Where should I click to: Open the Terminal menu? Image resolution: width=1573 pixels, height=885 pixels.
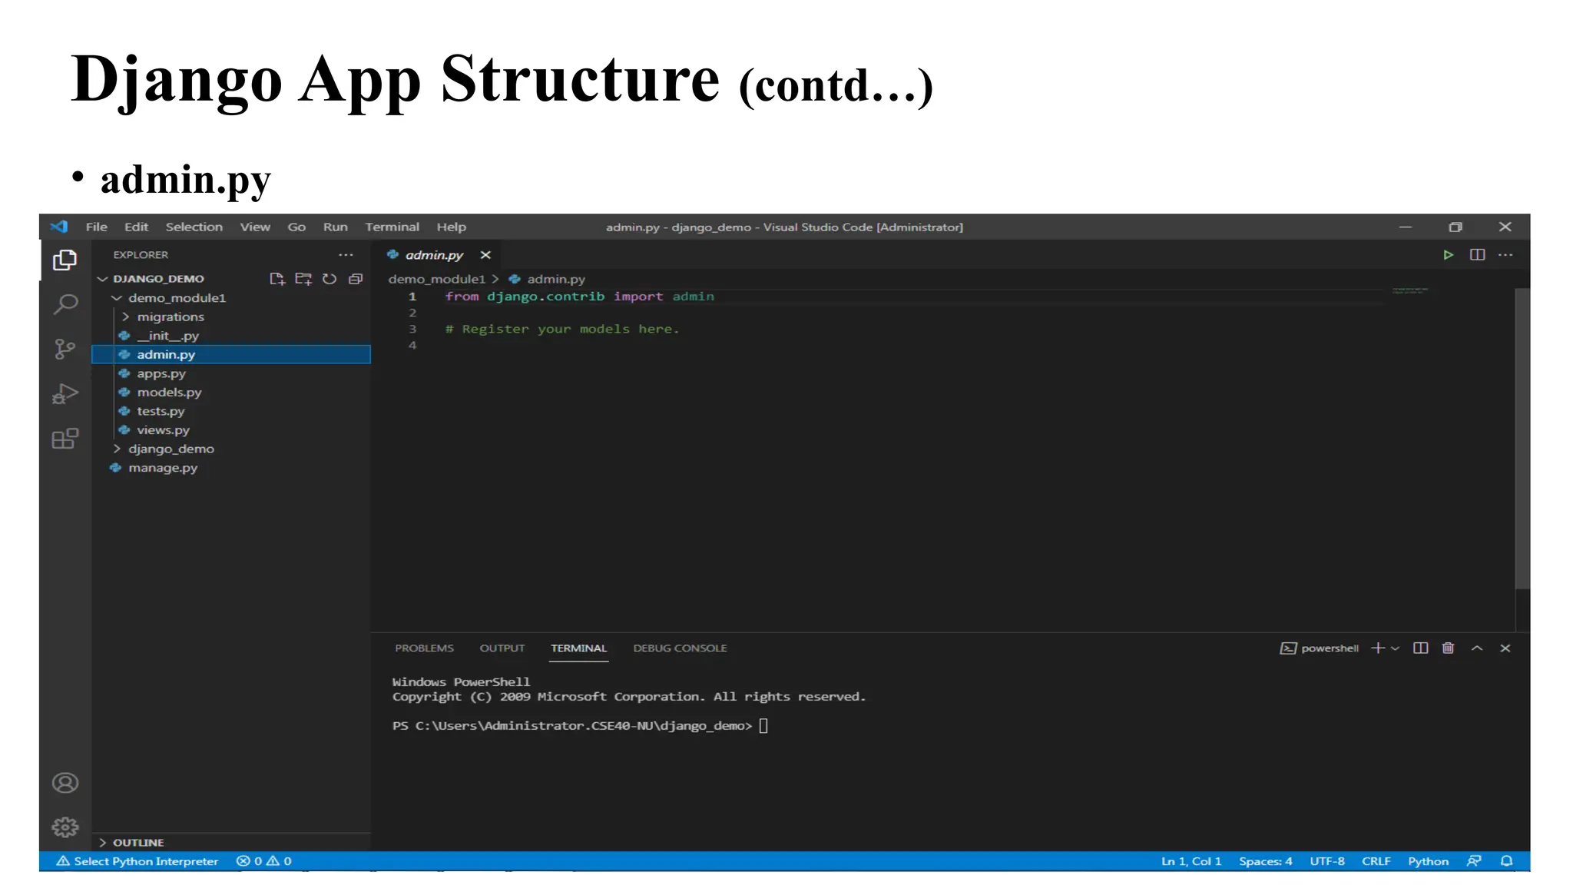click(392, 227)
